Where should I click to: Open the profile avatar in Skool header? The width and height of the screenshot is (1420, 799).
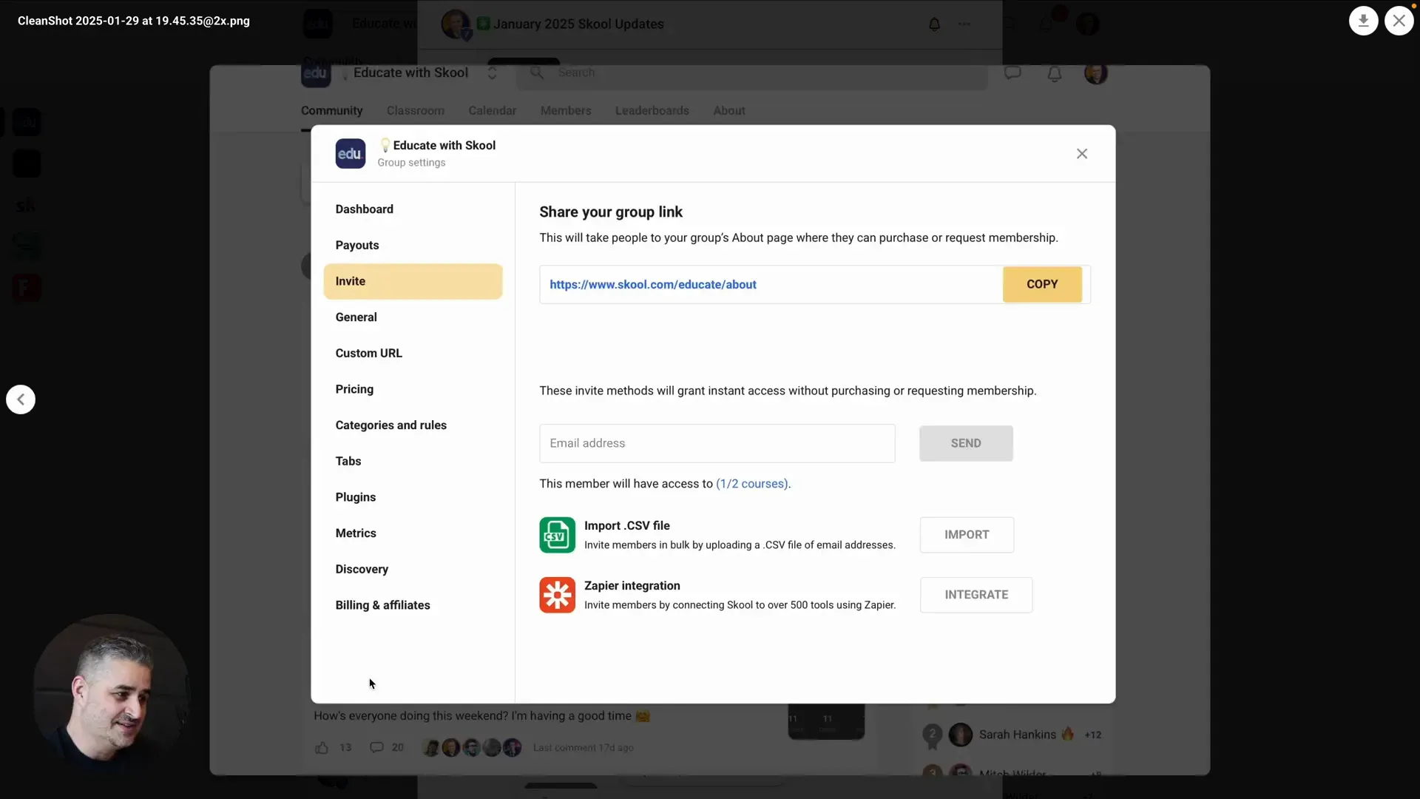click(1095, 73)
